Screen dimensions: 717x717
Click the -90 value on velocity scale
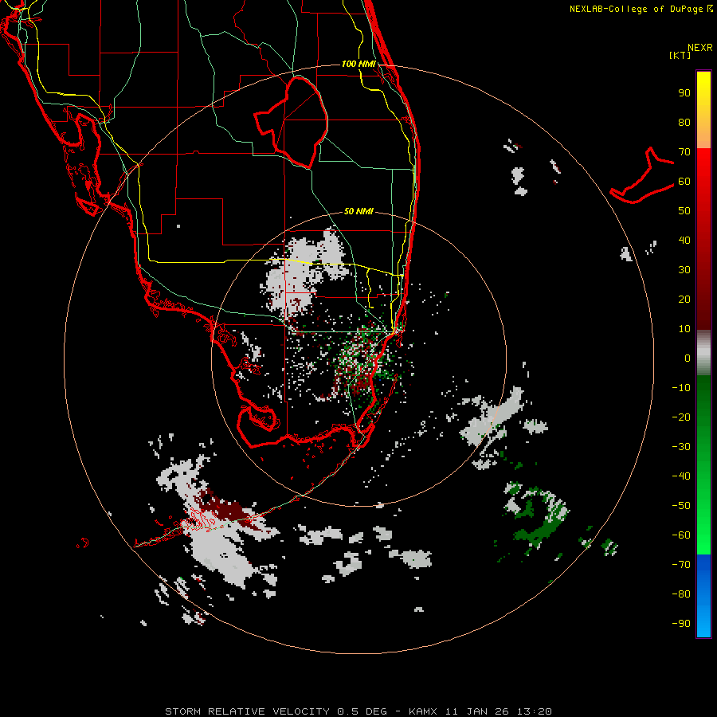681,624
